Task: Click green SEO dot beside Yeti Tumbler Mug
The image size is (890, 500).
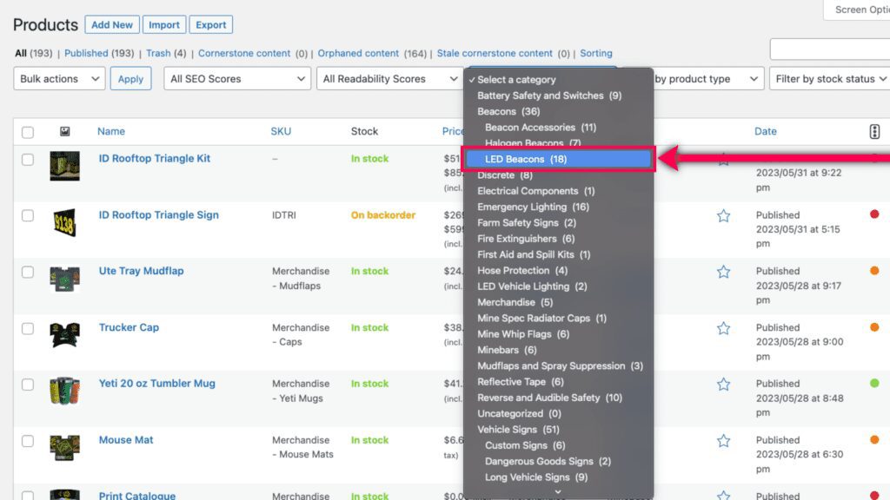Action: tap(874, 384)
